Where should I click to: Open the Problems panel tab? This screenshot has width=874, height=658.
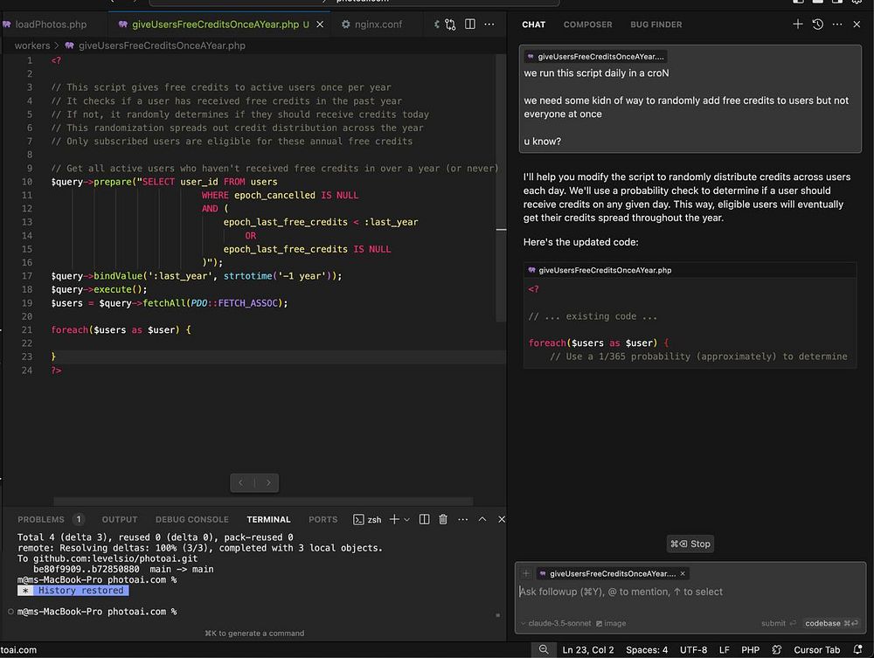click(x=41, y=519)
